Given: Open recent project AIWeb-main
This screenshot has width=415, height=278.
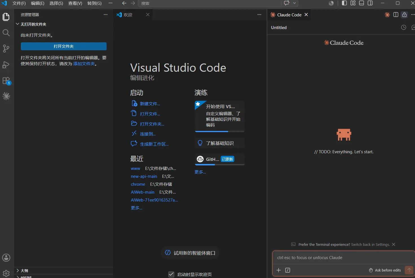Looking at the screenshot, I should (x=142, y=192).
